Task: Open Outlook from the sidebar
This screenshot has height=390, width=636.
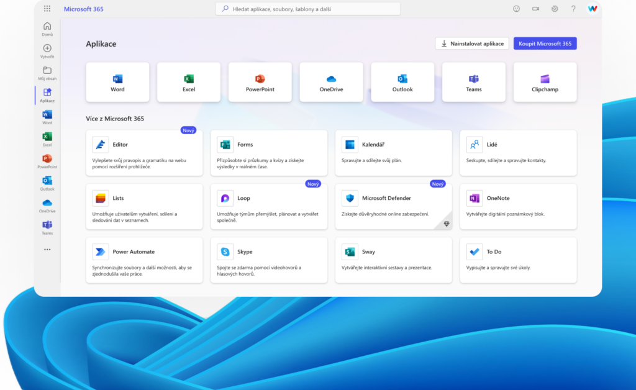Action: coord(47,183)
